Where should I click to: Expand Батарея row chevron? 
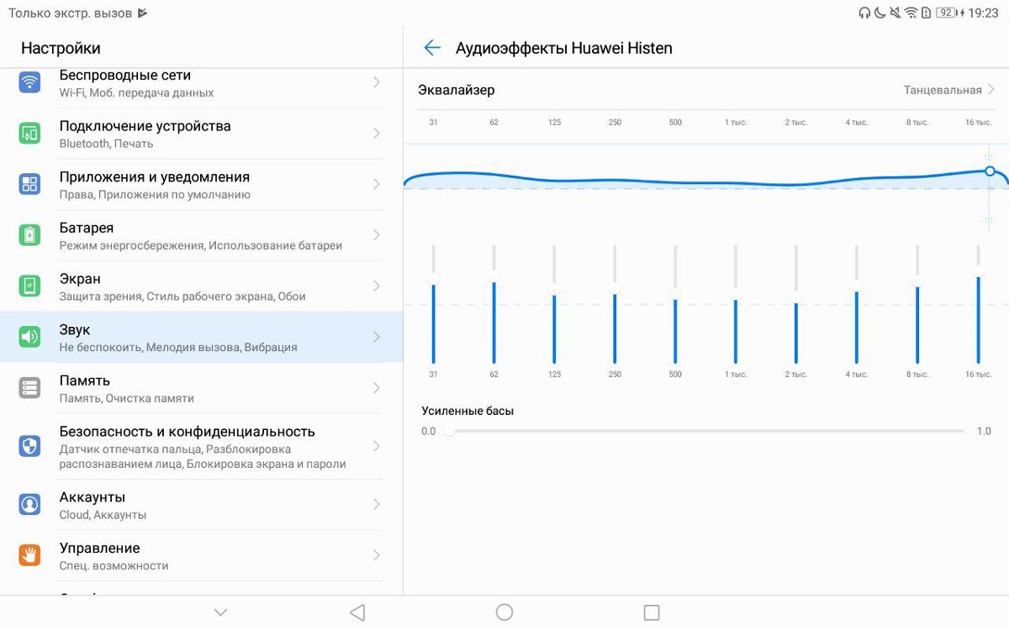click(376, 235)
